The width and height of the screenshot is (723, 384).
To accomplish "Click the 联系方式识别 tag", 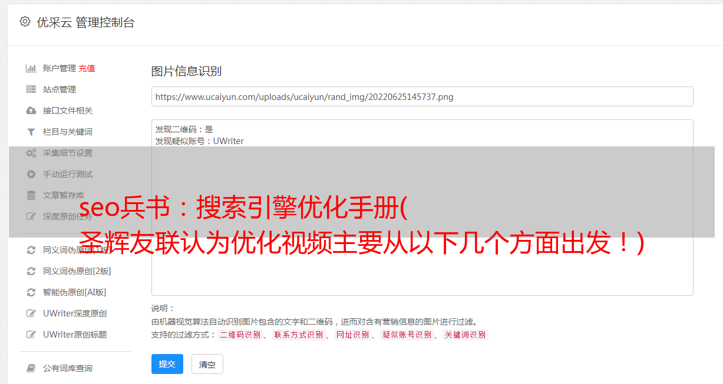I will point(298,335).
